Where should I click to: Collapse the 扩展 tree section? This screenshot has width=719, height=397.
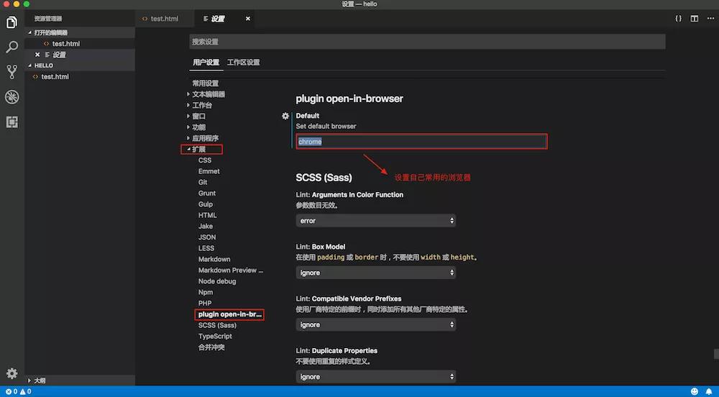coord(189,150)
